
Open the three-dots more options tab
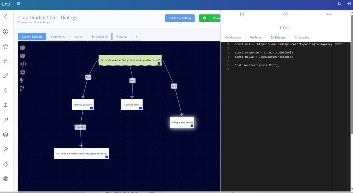point(329,14)
